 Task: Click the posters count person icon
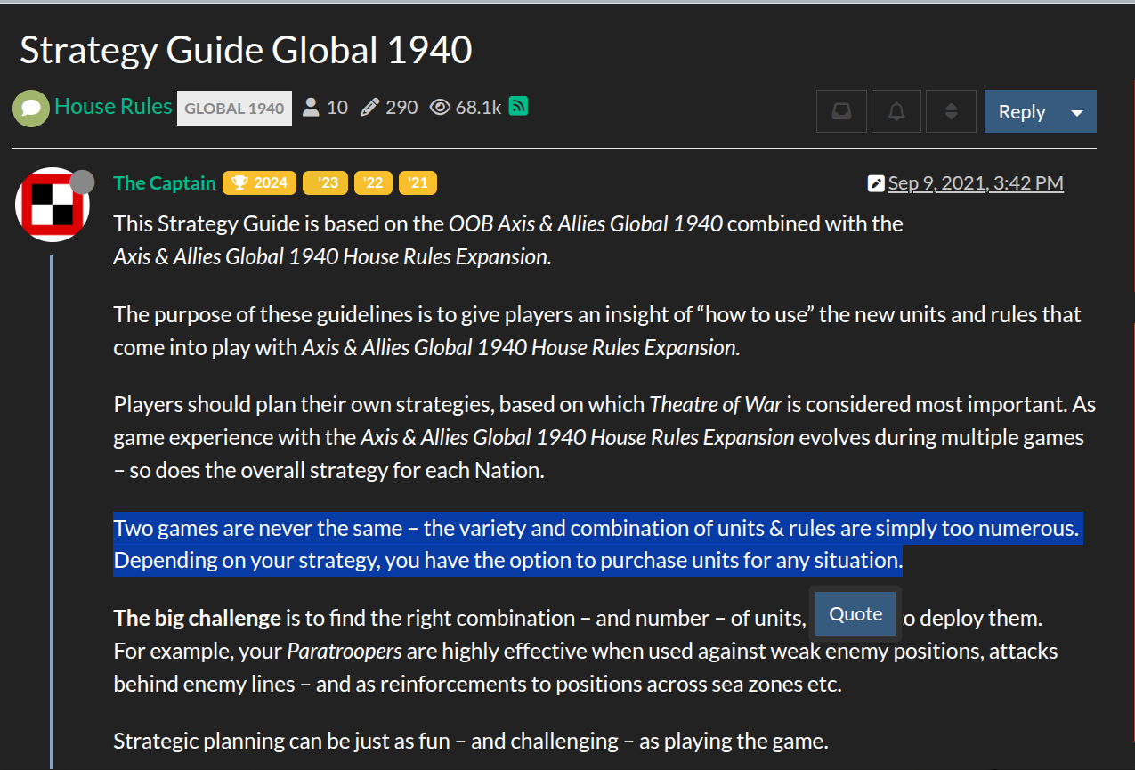pos(311,108)
